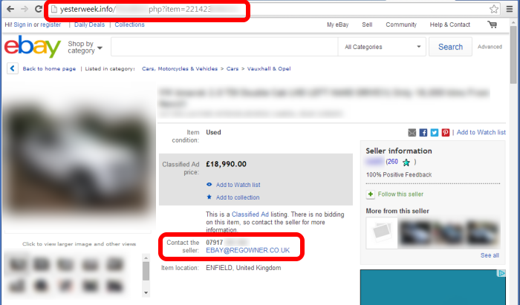Open the All Categories dropdown

(382, 47)
